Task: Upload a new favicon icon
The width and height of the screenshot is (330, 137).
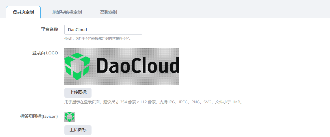Action: pyautogui.click(x=78, y=130)
